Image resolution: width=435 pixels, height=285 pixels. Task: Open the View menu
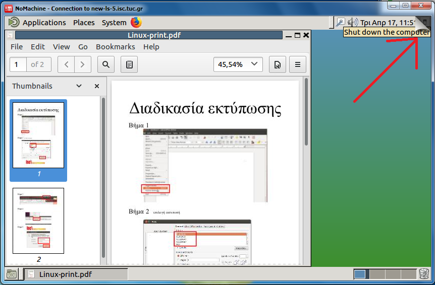point(62,47)
